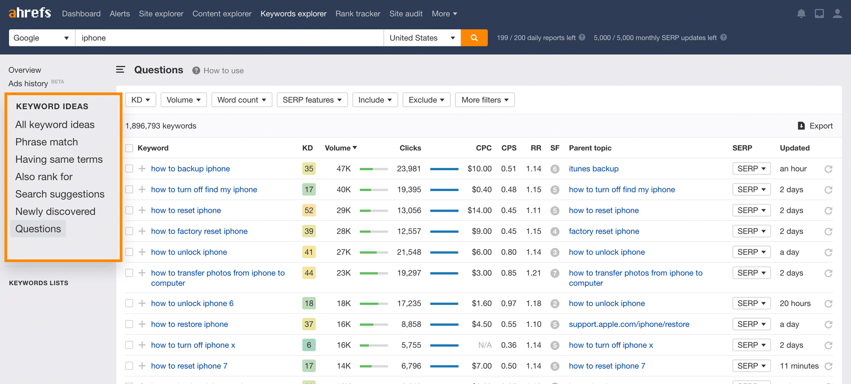Add 'how to unlock iphone 6' with plus icon
The height and width of the screenshot is (384, 851).
pos(142,303)
